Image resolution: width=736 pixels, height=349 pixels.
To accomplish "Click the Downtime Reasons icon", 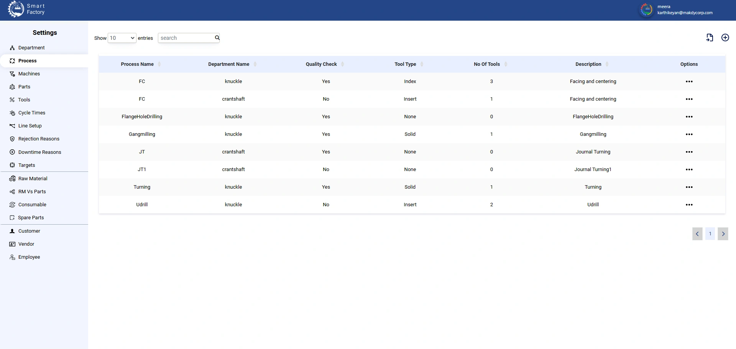I will 12,152.
